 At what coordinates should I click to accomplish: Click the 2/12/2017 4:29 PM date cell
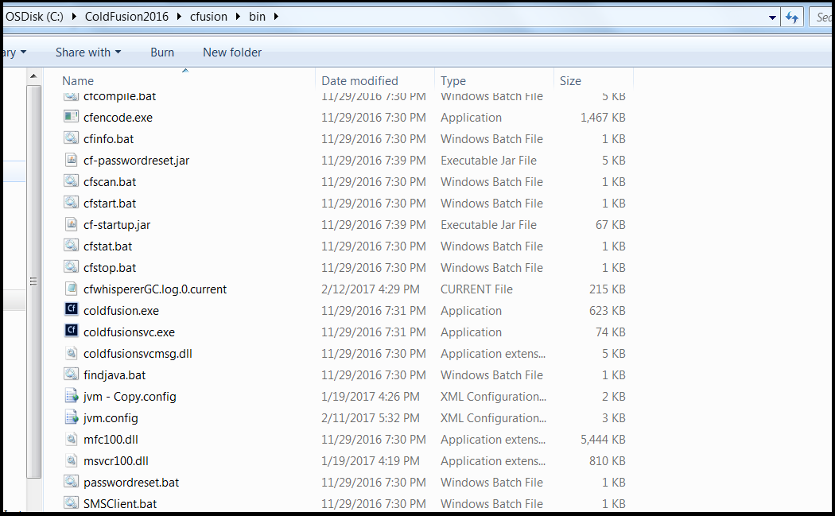pos(370,289)
